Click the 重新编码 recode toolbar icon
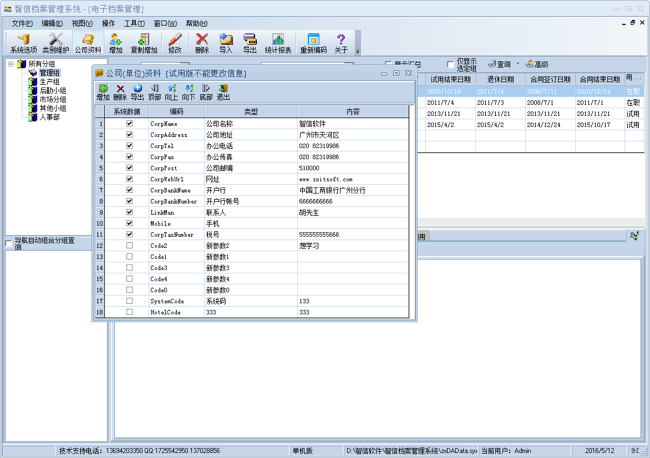The image size is (650, 458). coord(313,43)
